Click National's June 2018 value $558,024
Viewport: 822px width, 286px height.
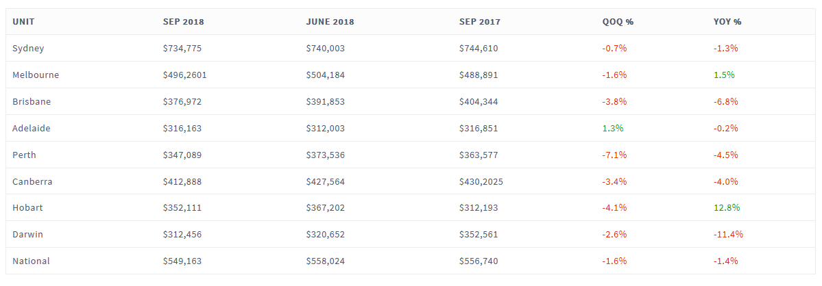coord(326,261)
